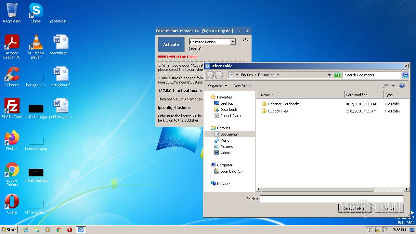Click the horizontal scrollbar right arrow
The height and width of the screenshot is (234, 416).
click(407, 189)
